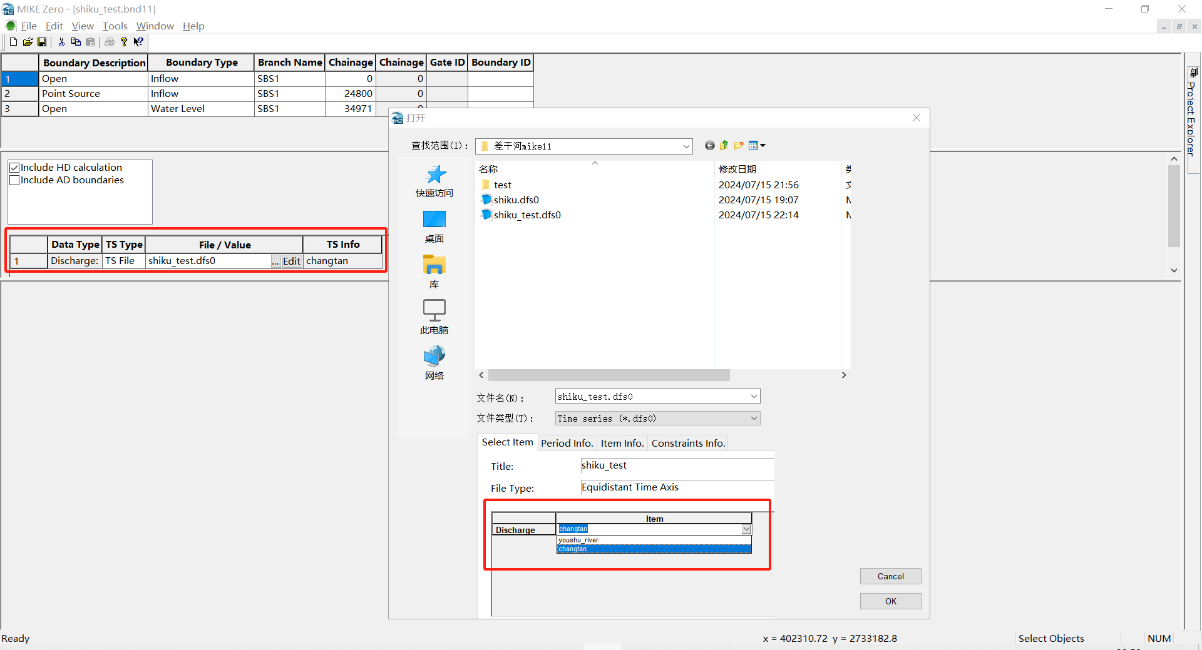Click OK in the open dialog
1202x650 pixels.
point(890,601)
